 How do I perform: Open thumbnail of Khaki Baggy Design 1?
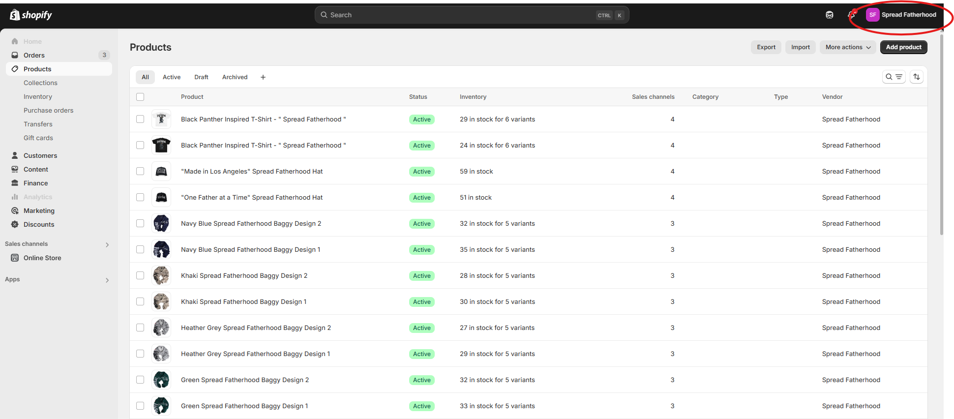click(161, 301)
